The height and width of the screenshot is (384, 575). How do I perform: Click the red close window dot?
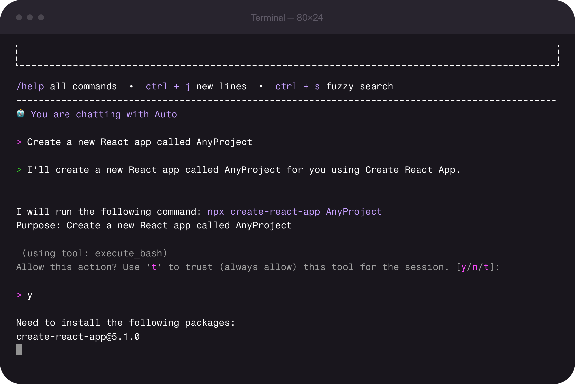tap(19, 17)
